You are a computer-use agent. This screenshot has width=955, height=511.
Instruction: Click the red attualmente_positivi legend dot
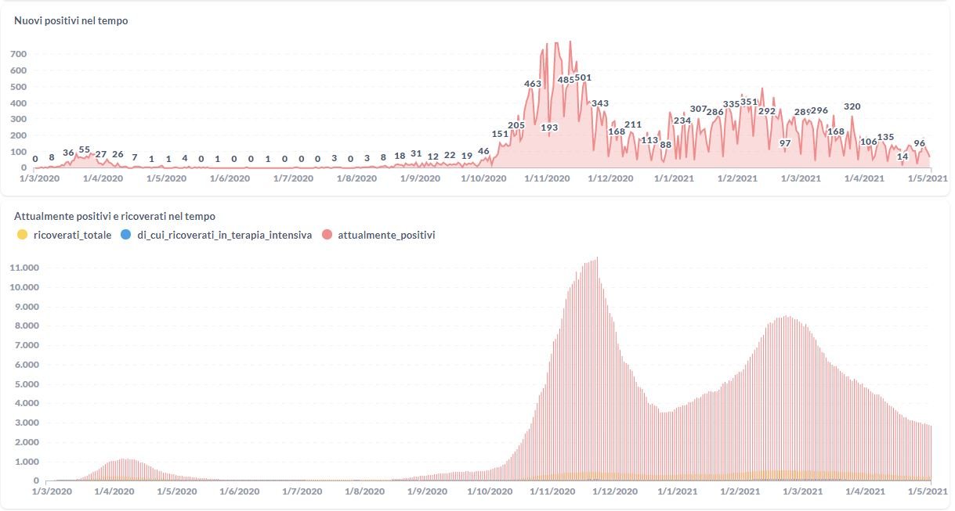click(x=327, y=235)
